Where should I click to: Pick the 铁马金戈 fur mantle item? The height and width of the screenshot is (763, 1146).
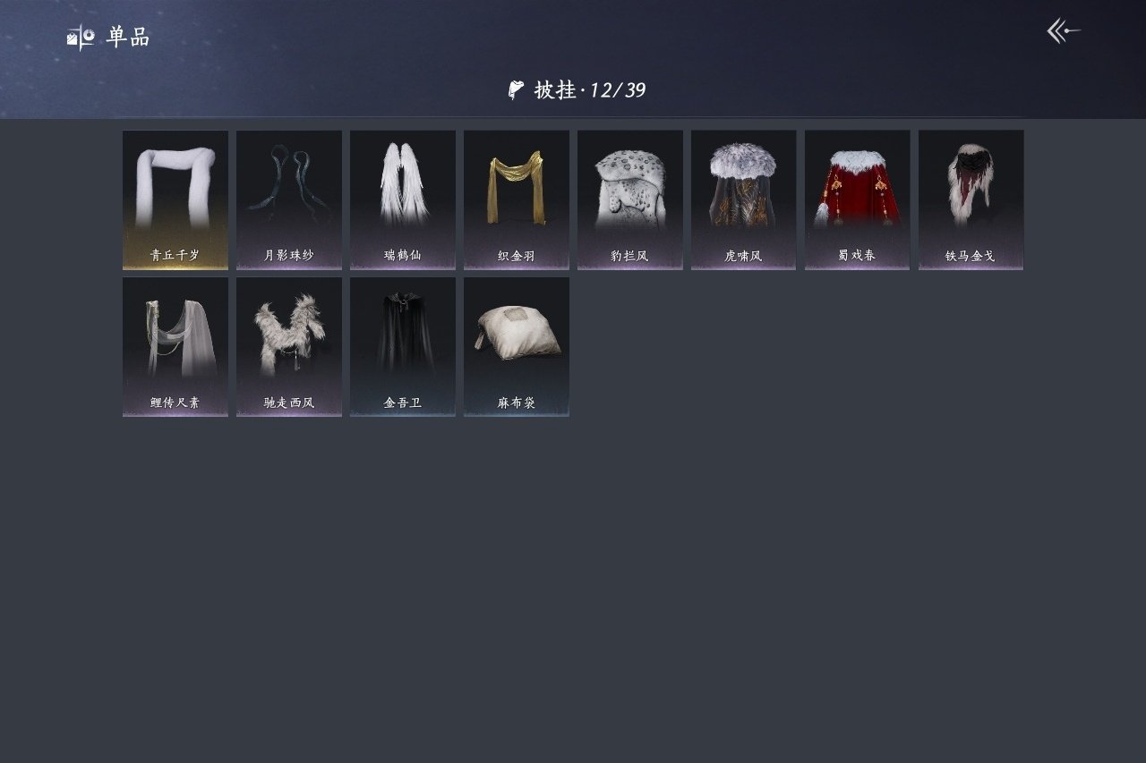click(971, 199)
